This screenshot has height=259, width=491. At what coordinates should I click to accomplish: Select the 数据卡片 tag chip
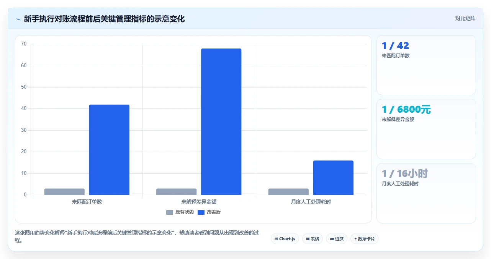coord(365,239)
